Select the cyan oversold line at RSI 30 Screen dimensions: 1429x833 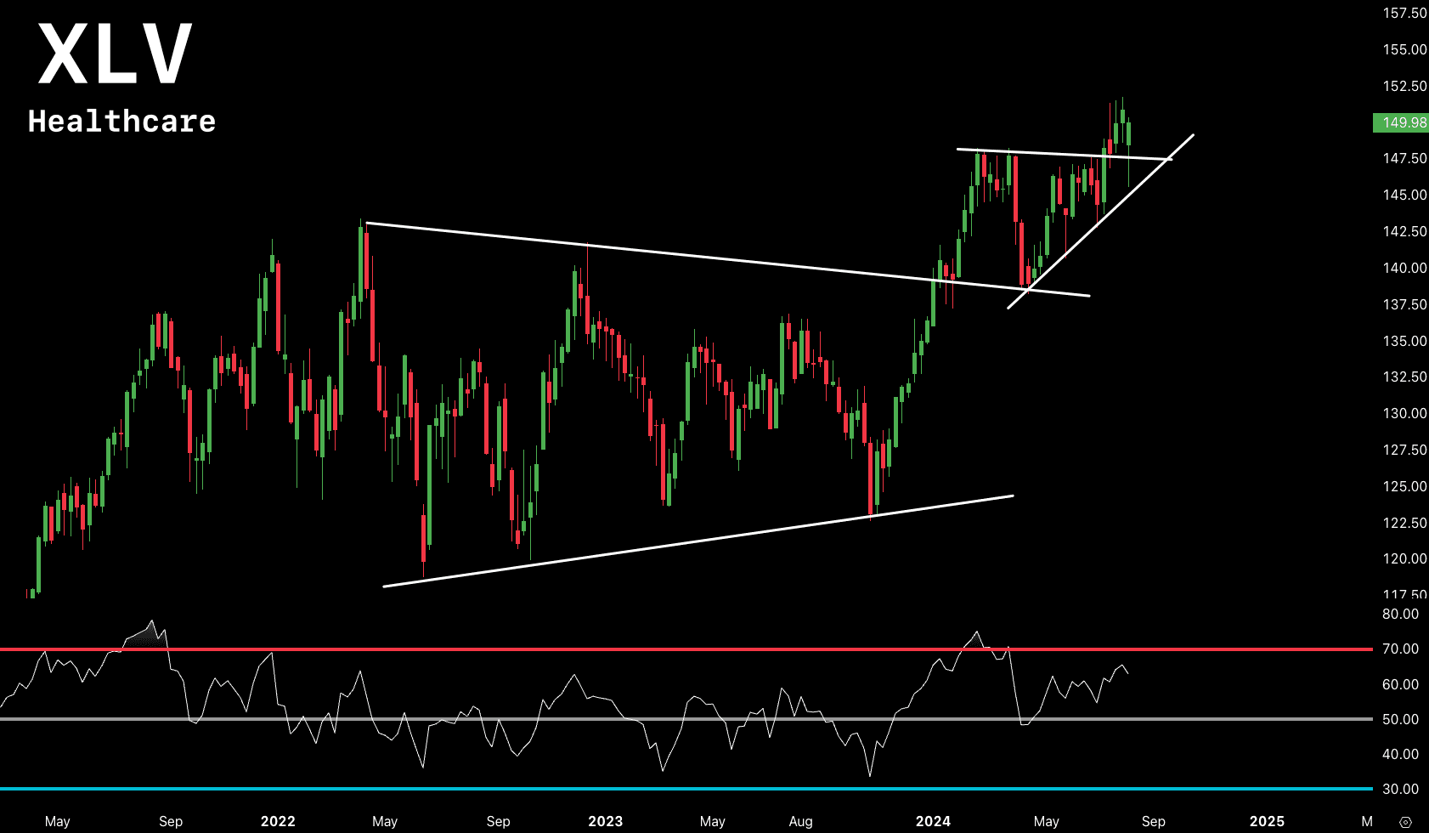[x=686, y=789]
